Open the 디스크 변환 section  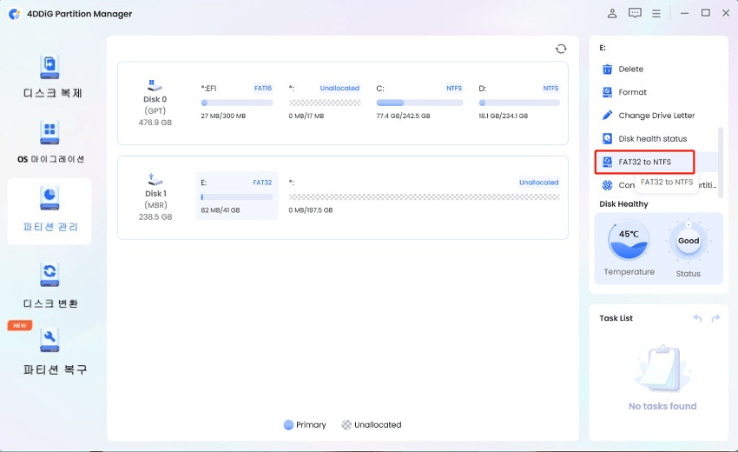(49, 285)
